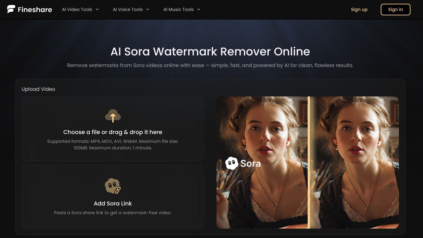
Task: Go to homepage via Fineshare wordmark
Action: click(35, 9)
